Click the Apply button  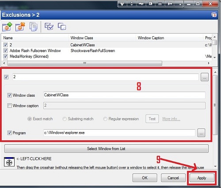pyautogui.click(x=202, y=178)
